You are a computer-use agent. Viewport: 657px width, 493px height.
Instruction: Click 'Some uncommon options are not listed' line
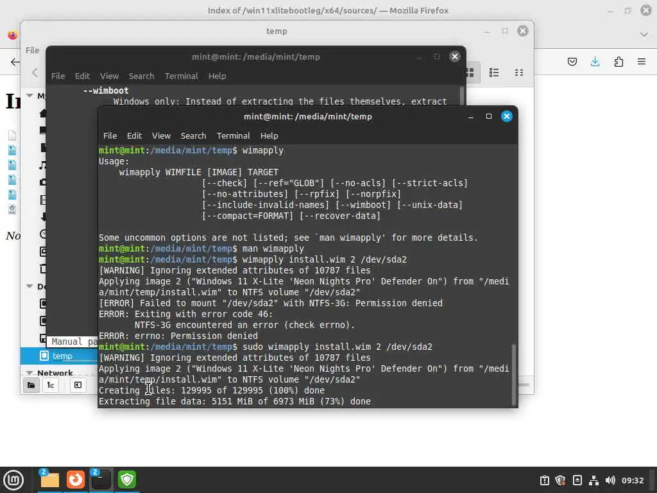[288, 238]
